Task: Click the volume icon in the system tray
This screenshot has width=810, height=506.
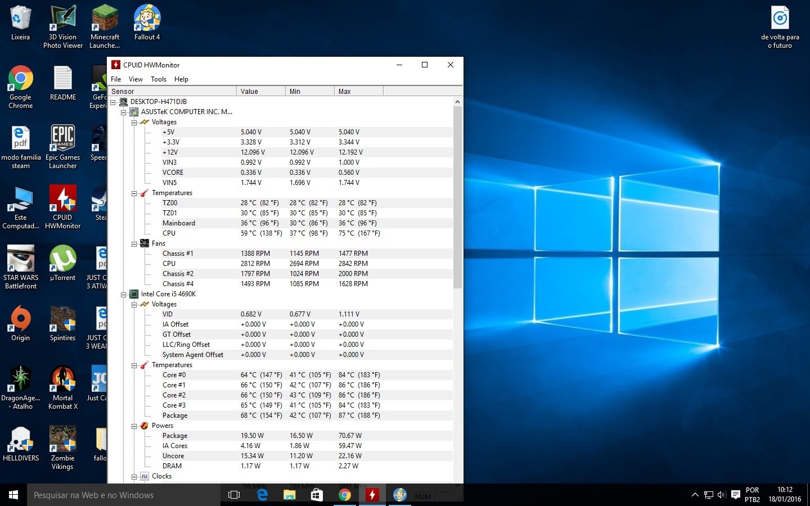Action: (x=722, y=495)
